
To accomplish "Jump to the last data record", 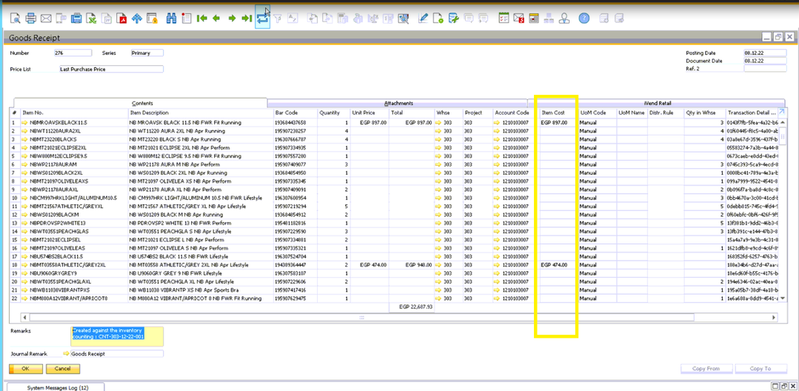I will [247, 19].
